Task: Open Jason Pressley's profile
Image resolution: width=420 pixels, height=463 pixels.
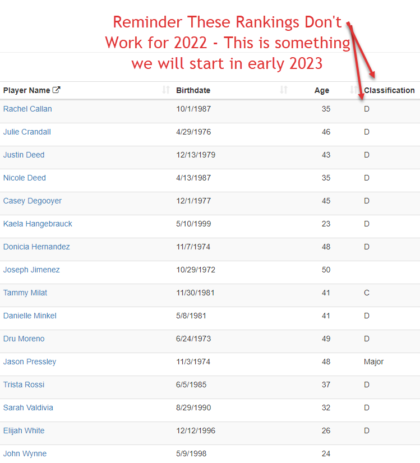Action: pos(30,362)
